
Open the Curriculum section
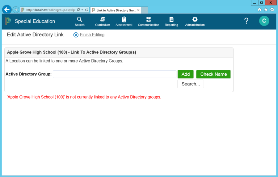[103, 21]
